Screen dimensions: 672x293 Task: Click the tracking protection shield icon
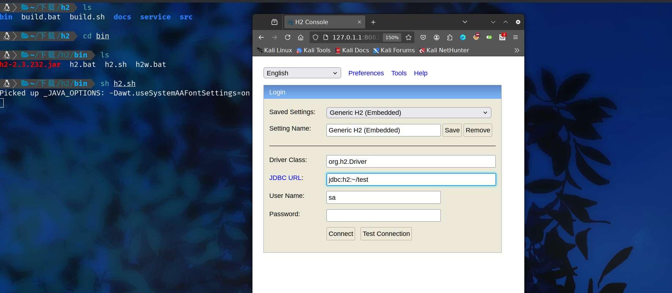pyautogui.click(x=315, y=37)
